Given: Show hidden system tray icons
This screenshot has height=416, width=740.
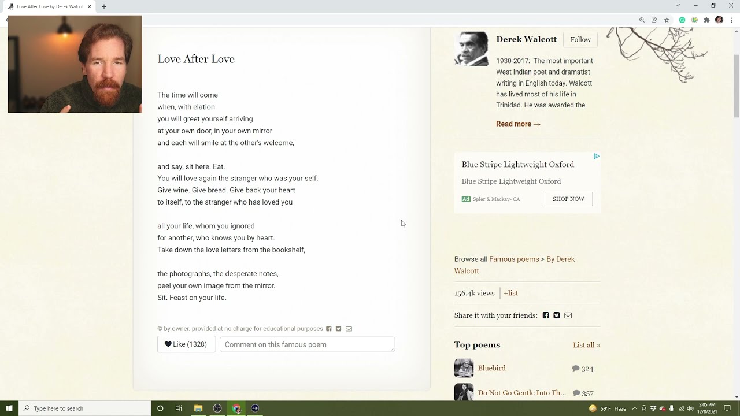Looking at the screenshot, I should [635, 408].
